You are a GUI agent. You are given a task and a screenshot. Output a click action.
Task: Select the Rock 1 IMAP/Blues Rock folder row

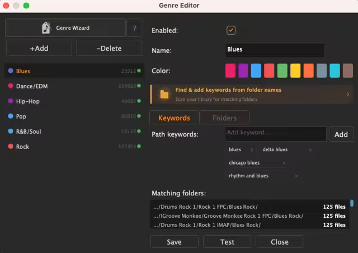(249, 225)
